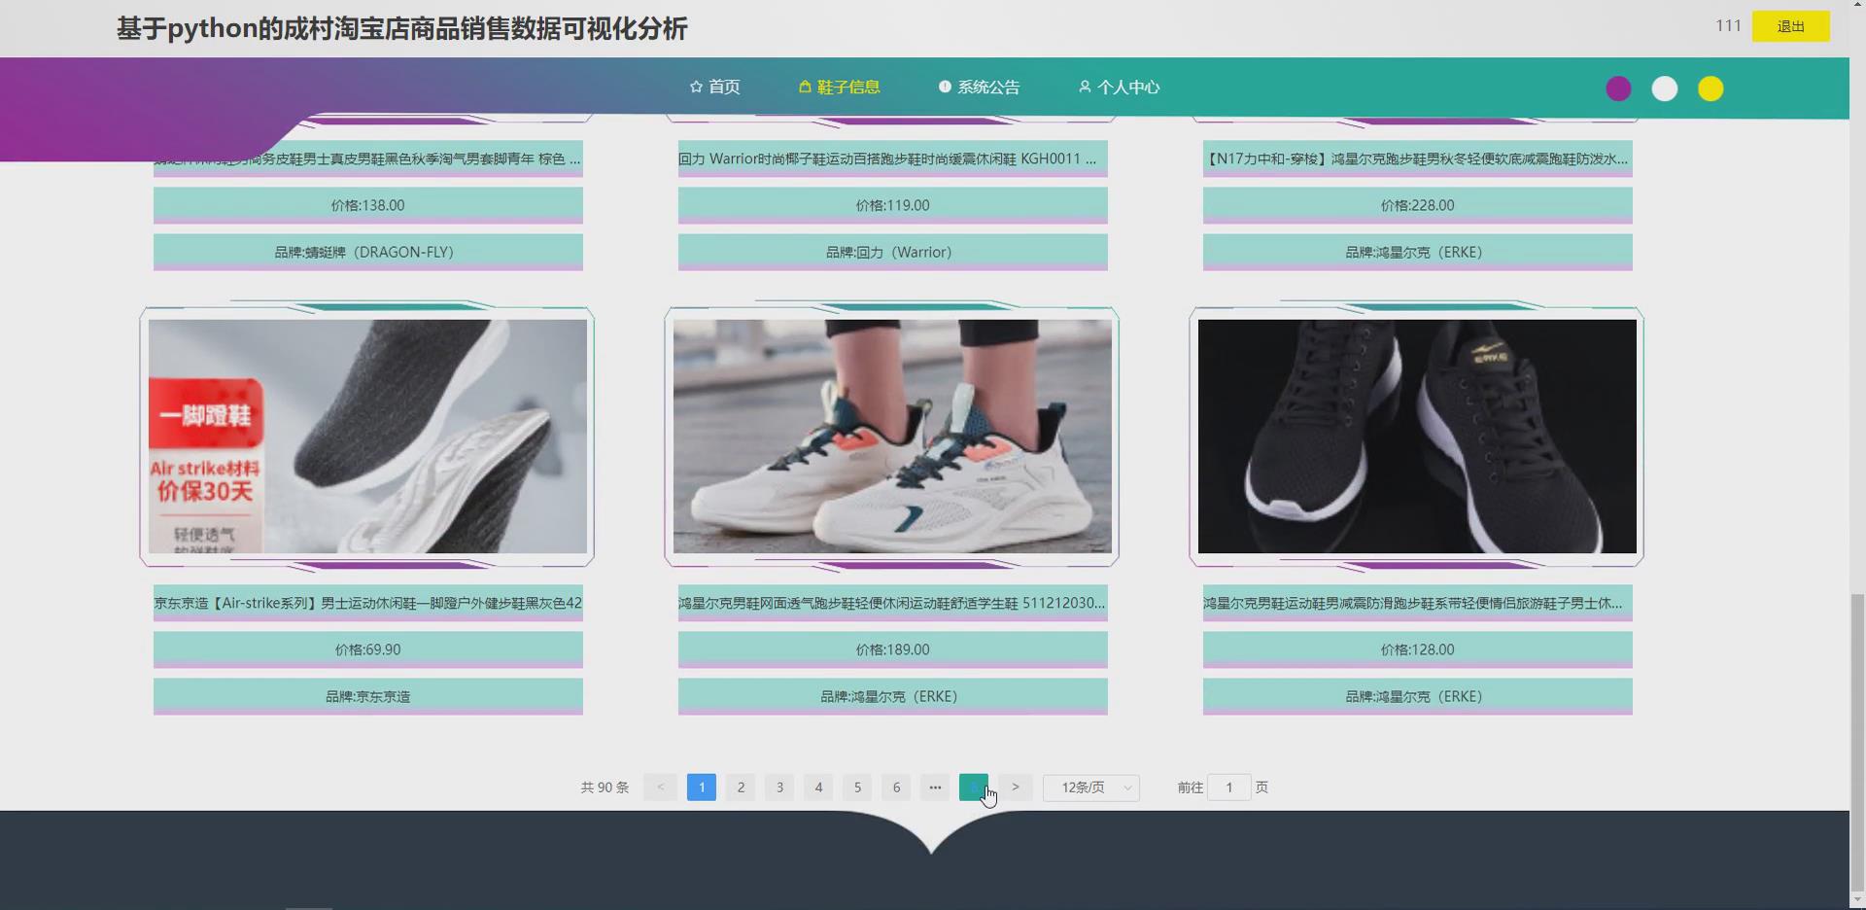
Task: Expand the 12条/页 page size dropdown
Action: coord(1091,787)
